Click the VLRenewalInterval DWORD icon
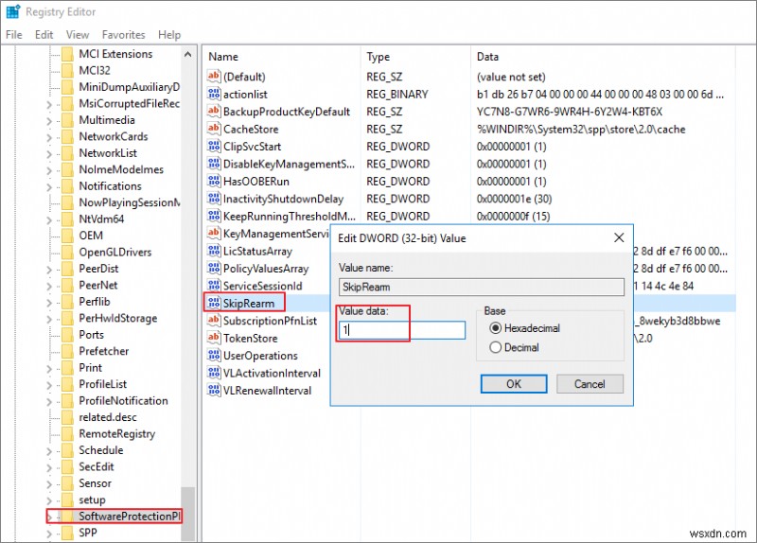The height and width of the screenshot is (543, 757). [214, 390]
